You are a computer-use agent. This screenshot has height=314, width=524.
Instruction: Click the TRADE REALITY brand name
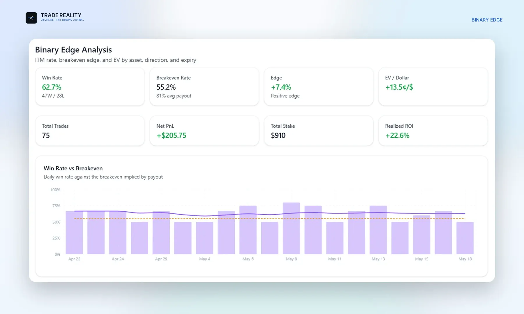click(x=61, y=15)
